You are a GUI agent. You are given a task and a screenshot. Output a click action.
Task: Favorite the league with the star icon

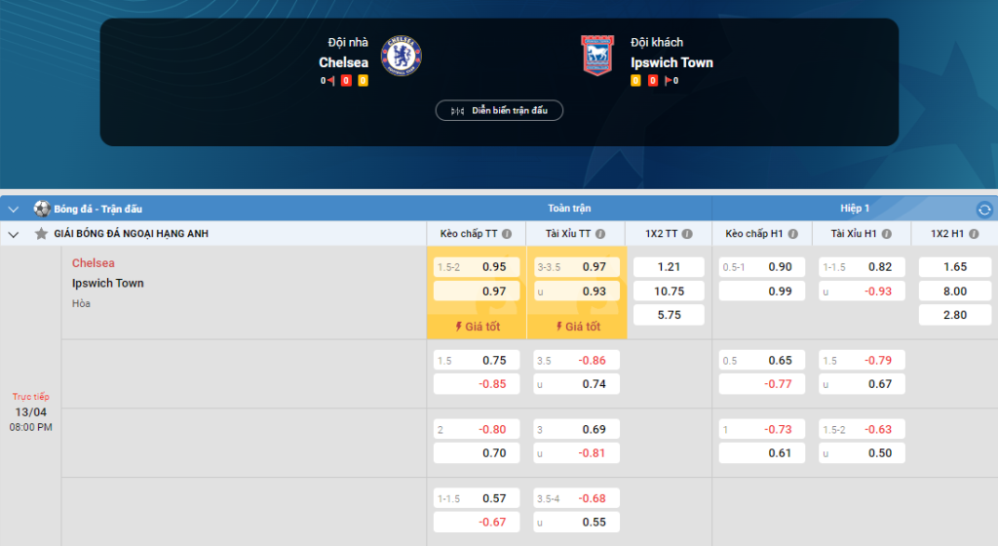tap(41, 234)
